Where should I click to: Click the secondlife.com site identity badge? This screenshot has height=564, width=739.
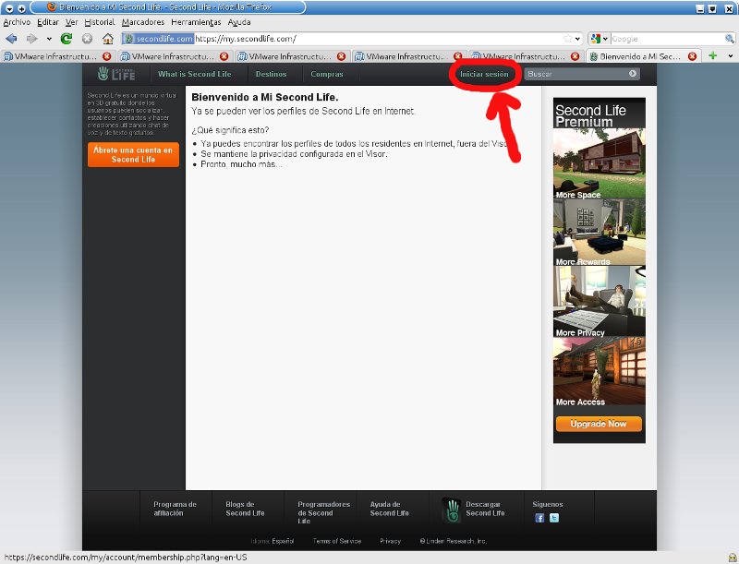(158, 39)
